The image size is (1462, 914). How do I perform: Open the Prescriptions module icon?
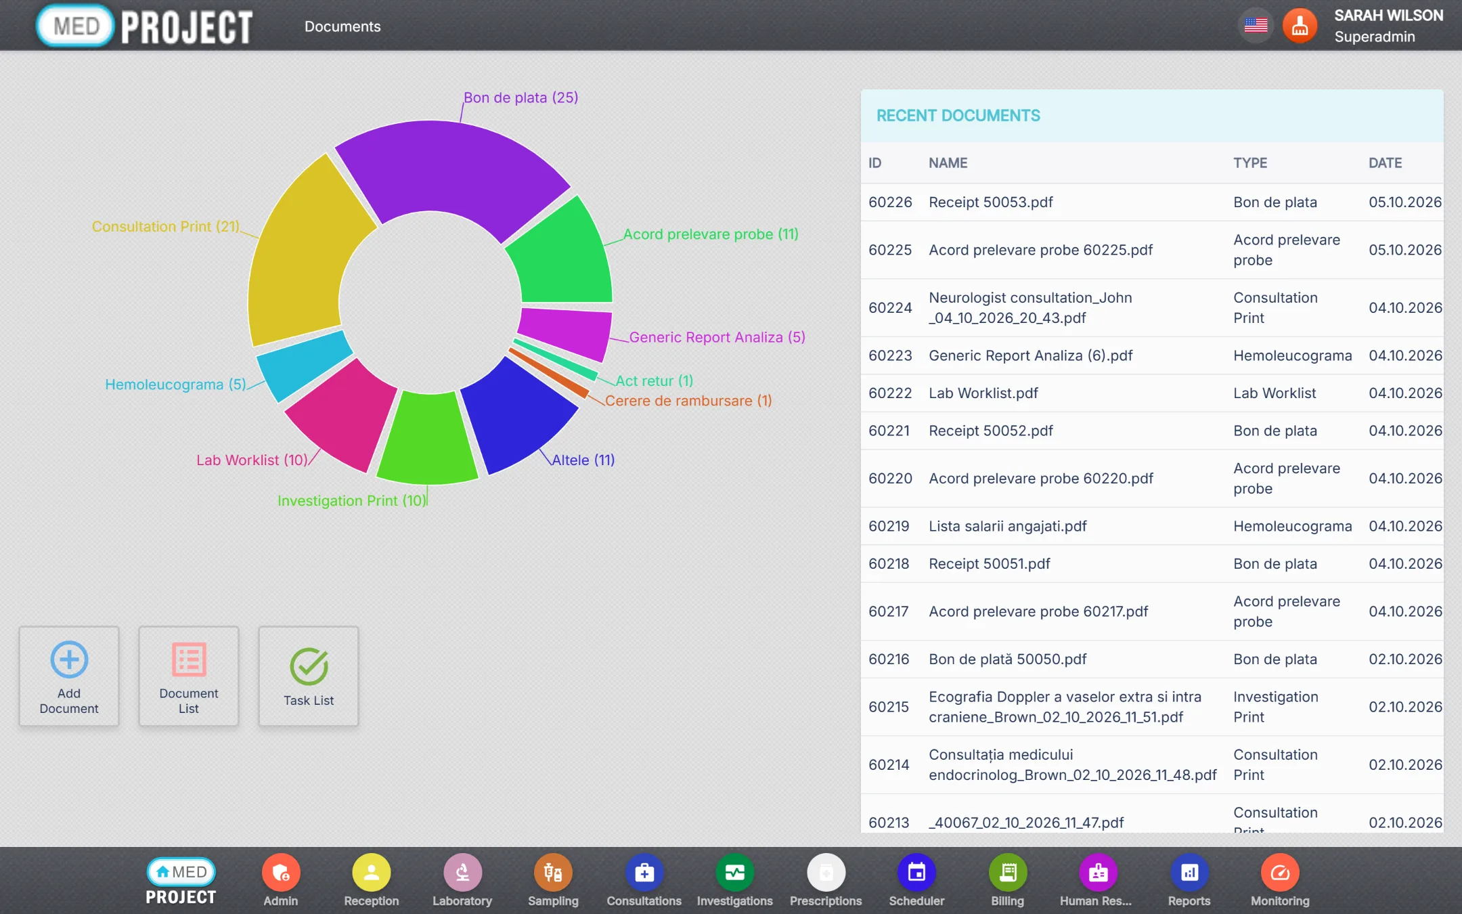[x=826, y=873]
